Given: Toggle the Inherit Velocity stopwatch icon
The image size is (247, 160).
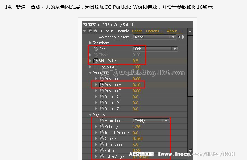Looking at the screenshot, I should click(x=102, y=133).
